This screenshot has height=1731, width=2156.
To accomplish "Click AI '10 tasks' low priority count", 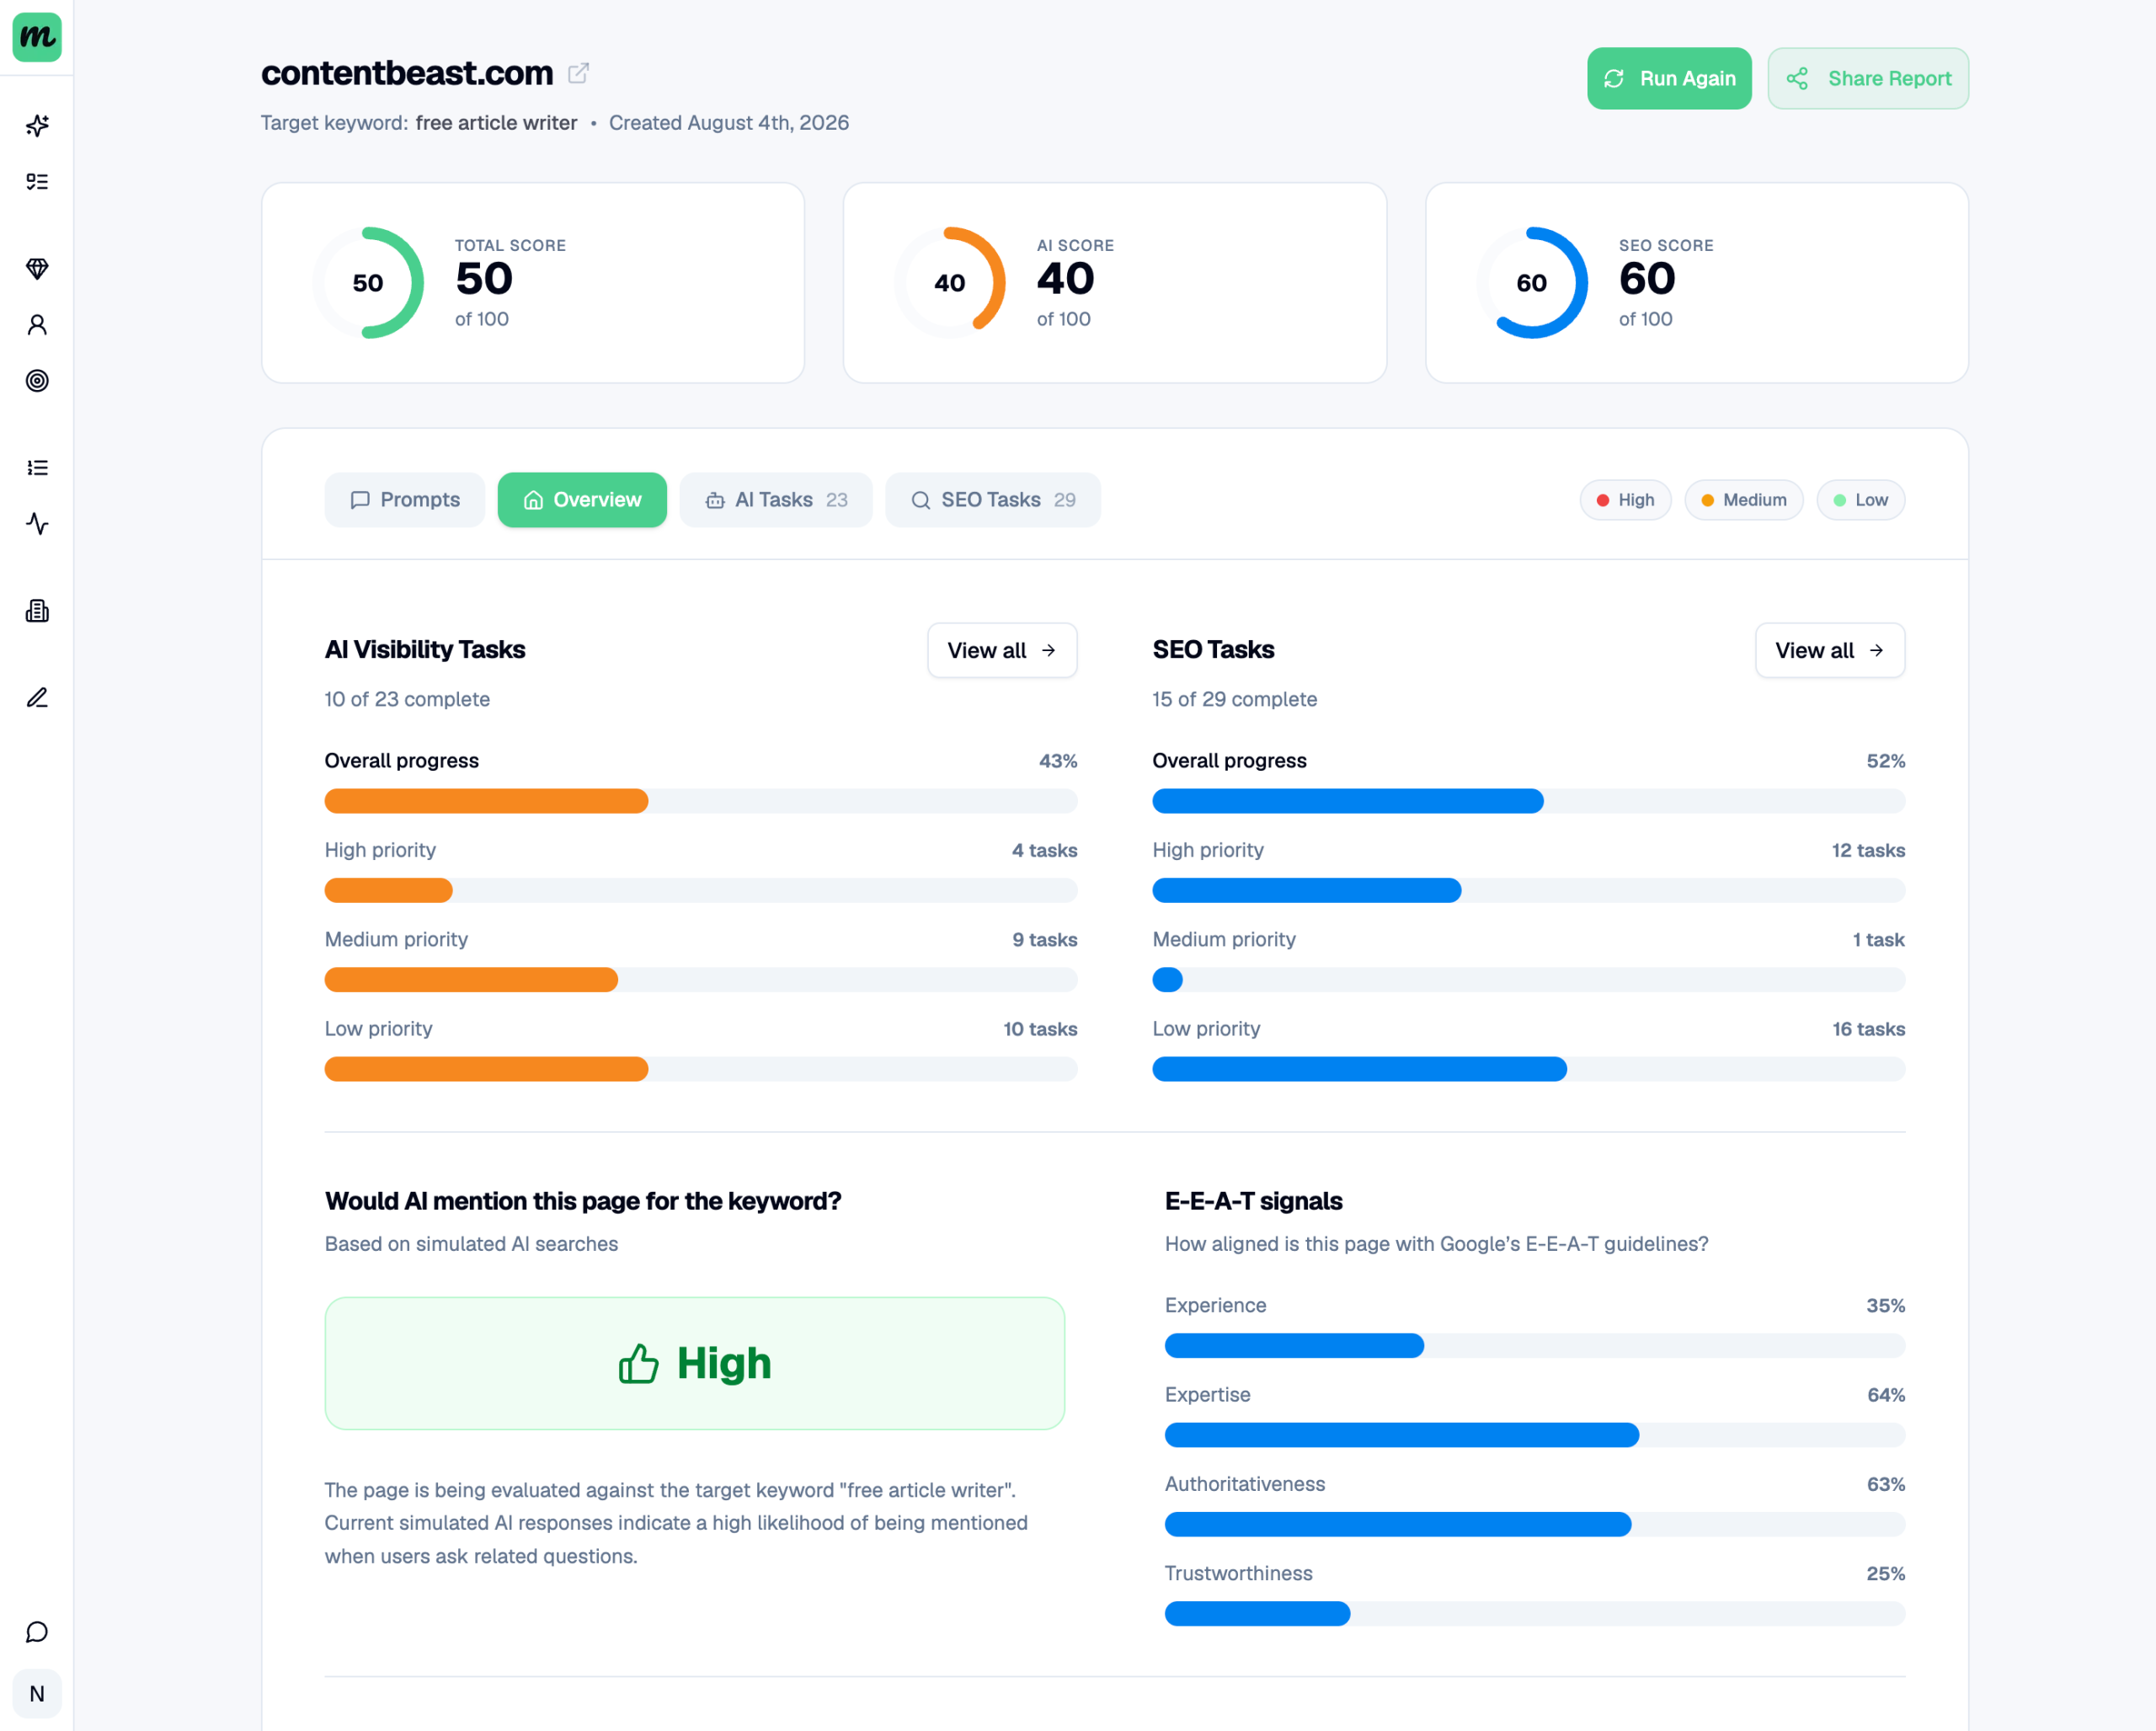I will (1040, 1029).
